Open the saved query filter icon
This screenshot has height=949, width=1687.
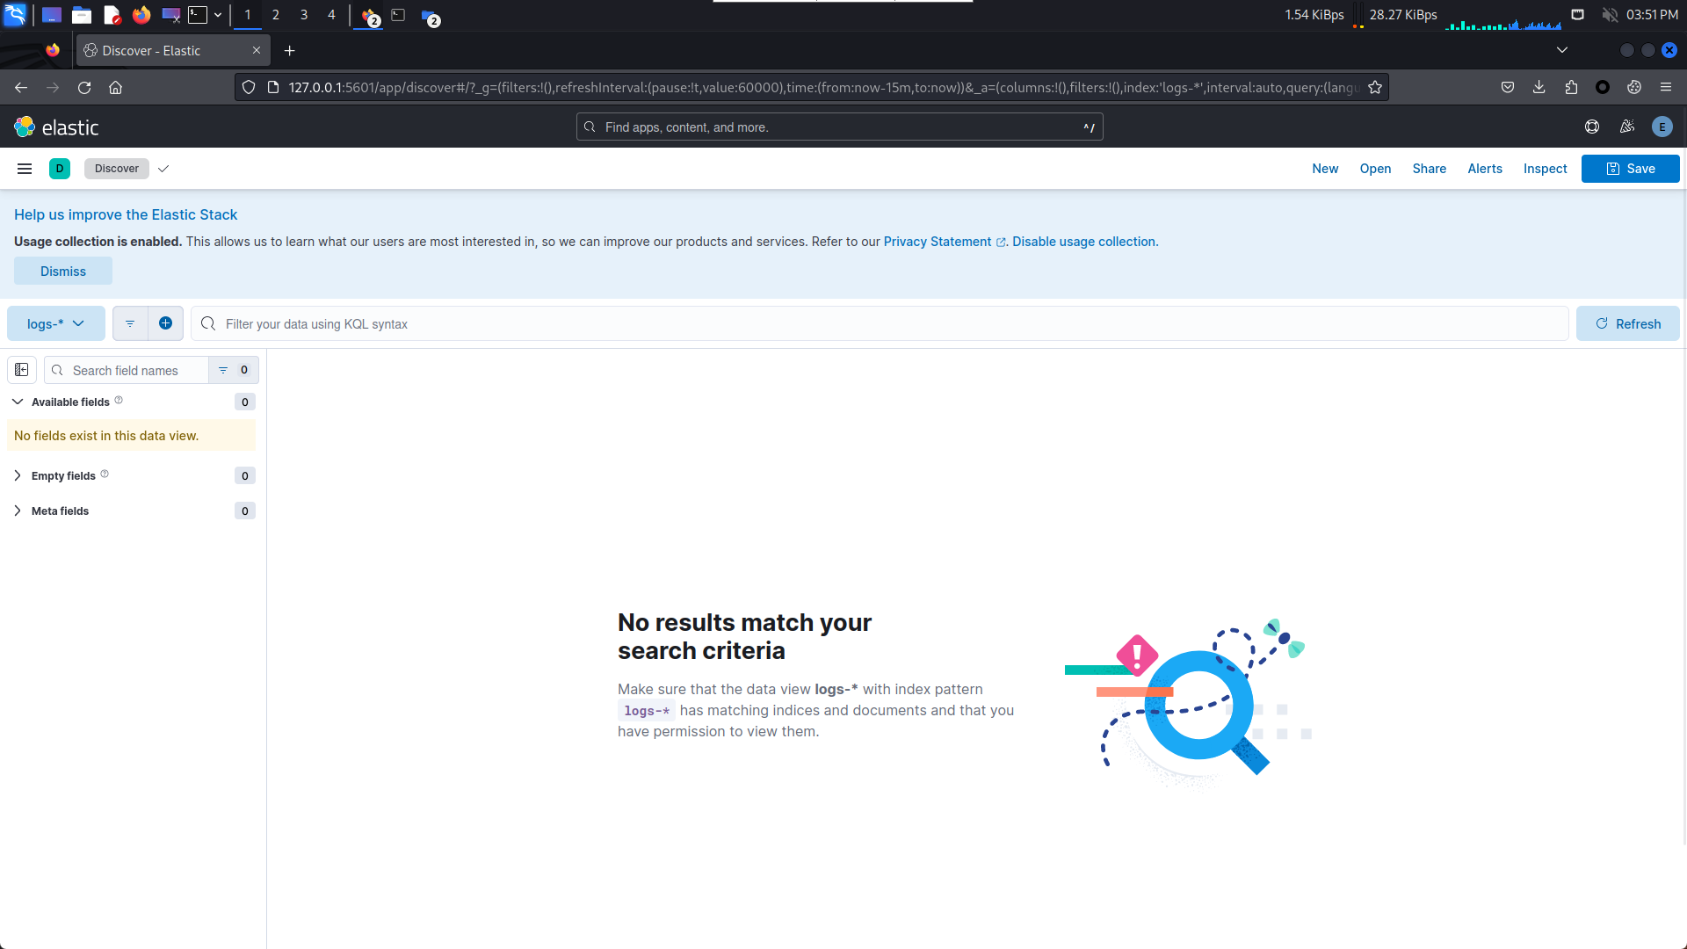[129, 323]
